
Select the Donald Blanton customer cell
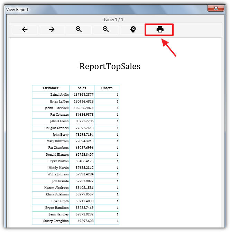[51, 155]
